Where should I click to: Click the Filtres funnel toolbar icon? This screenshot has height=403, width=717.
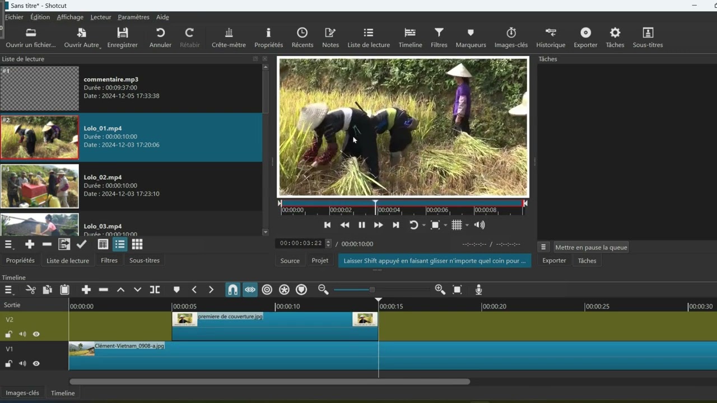tap(439, 38)
